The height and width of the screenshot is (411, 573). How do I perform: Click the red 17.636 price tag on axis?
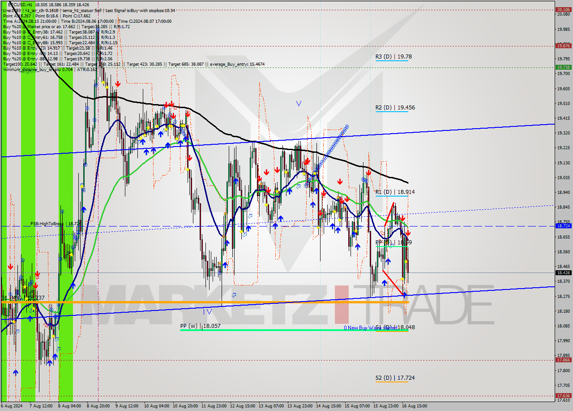point(563,395)
